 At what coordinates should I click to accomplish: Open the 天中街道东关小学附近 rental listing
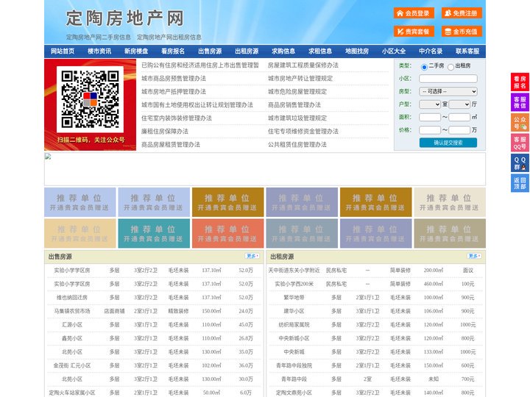(x=294, y=271)
